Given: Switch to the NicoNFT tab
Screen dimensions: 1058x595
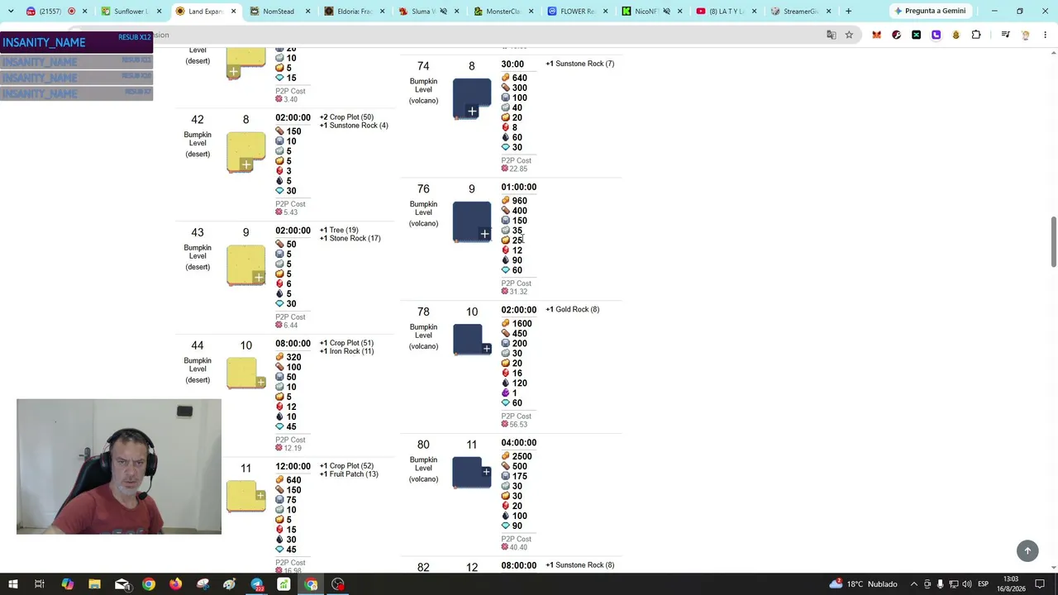Looking at the screenshot, I should 651,11.
